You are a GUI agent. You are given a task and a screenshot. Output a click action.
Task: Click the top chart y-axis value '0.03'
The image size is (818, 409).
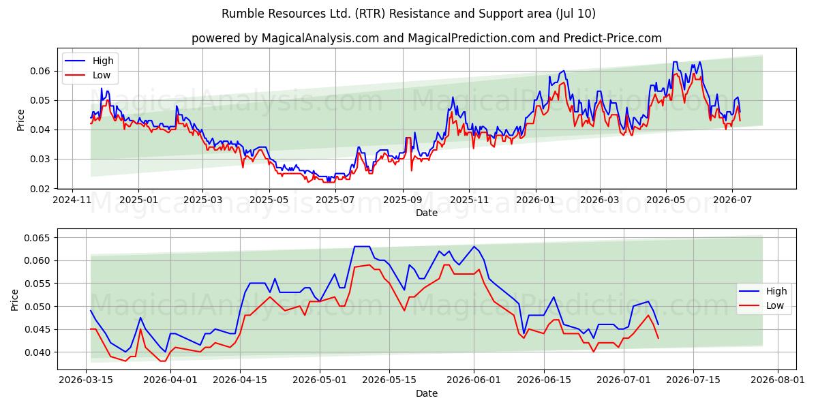point(41,159)
